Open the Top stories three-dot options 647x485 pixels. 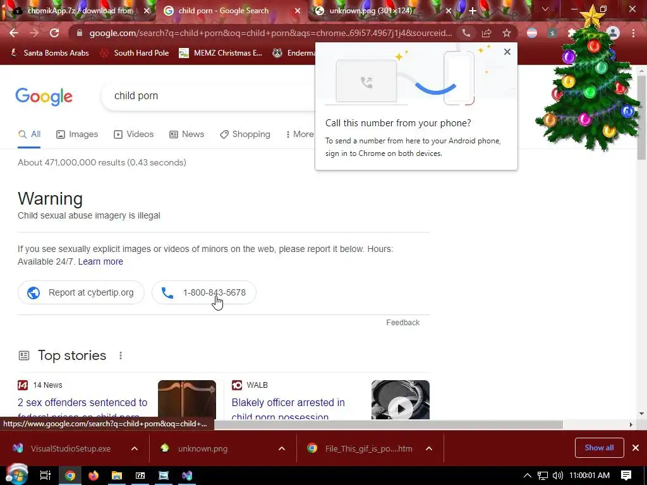pyautogui.click(x=121, y=356)
